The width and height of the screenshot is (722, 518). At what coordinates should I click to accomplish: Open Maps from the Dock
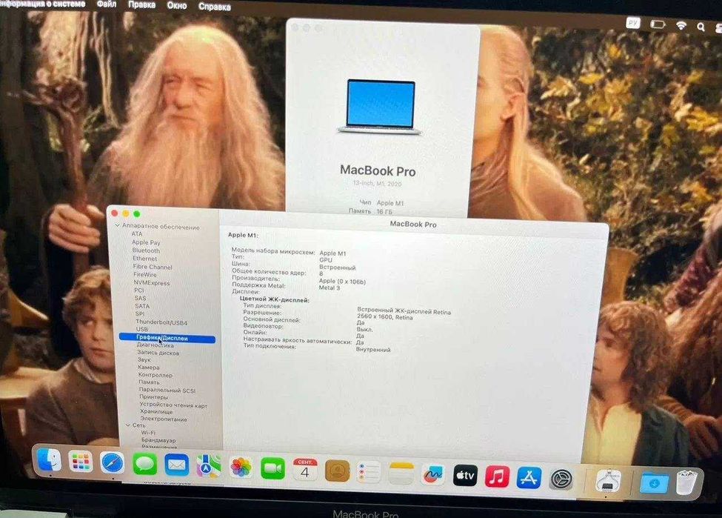tap(209, 466)
